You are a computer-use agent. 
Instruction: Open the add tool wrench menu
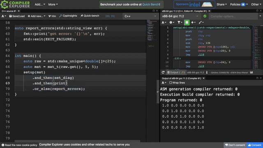click(201, 22)
